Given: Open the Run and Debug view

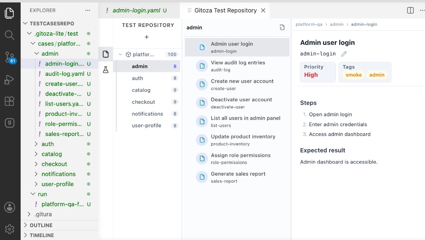Looking at the screenshot, I should 9,79.
